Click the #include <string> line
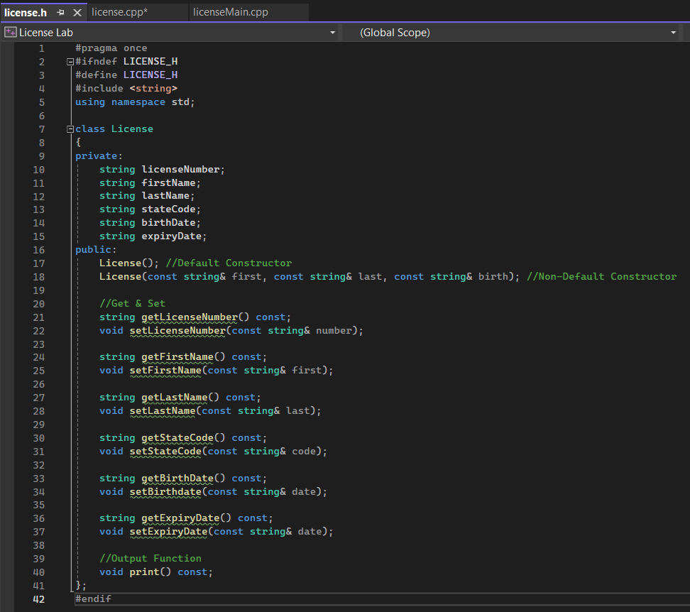690x612 pixels. tap(126, 88)
